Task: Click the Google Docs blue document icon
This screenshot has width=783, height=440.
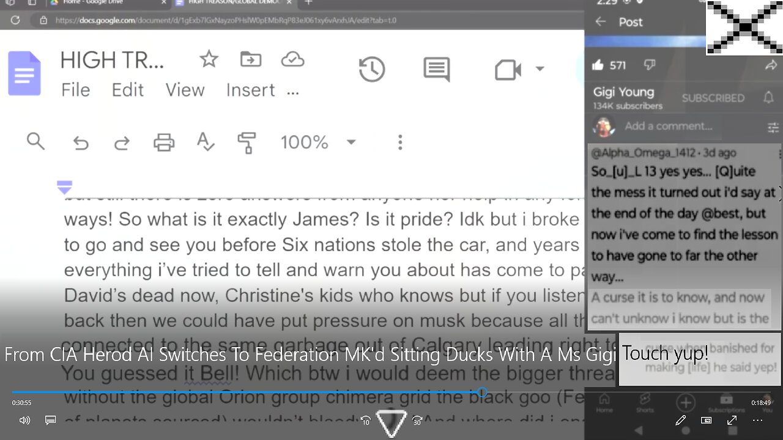Action: click(x=24, y=73)
